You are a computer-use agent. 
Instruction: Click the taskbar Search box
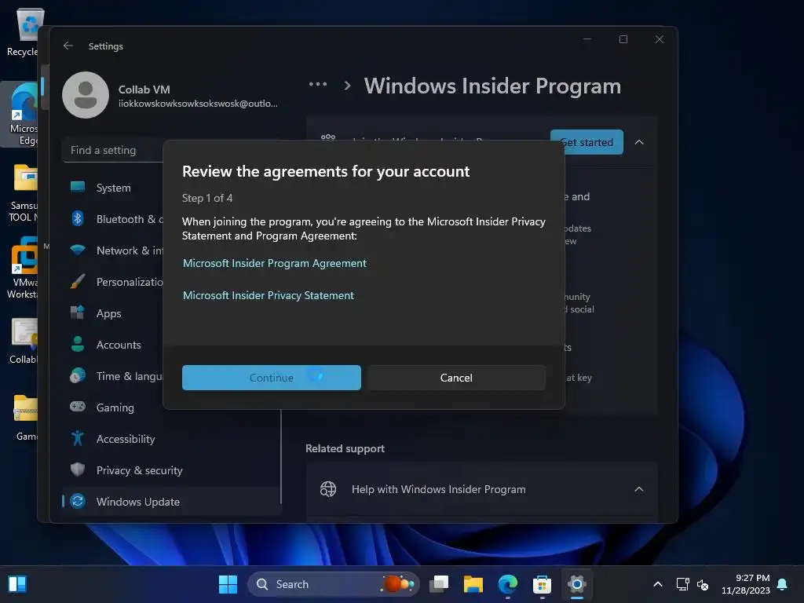tap(334, 584)
